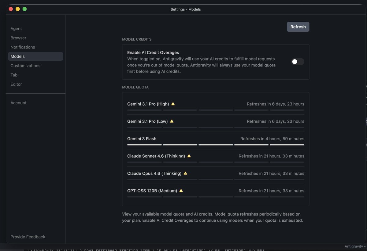Viewport: 367px width, 251px height.
Task: Open the Editor settings section
Action: [x=16, y=84]
